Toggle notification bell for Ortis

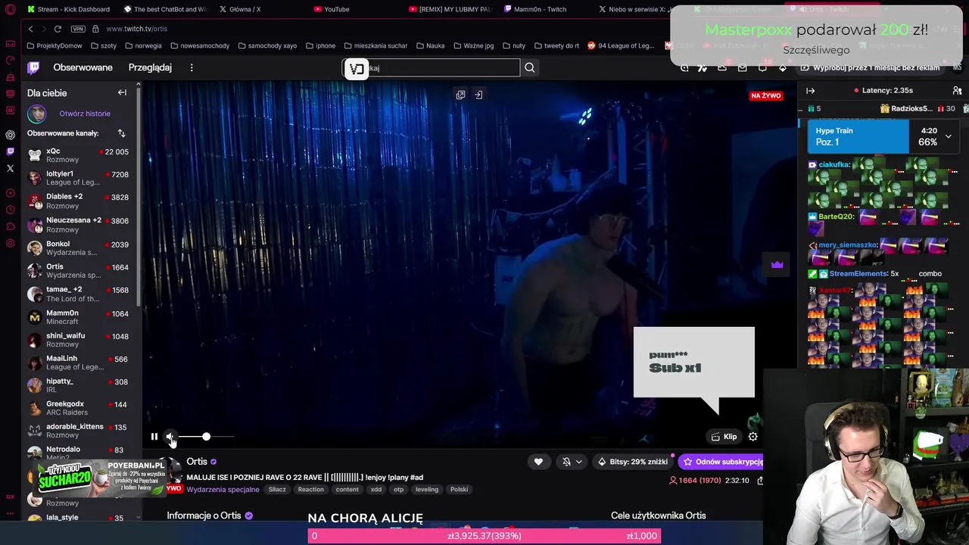click(566, 462)
